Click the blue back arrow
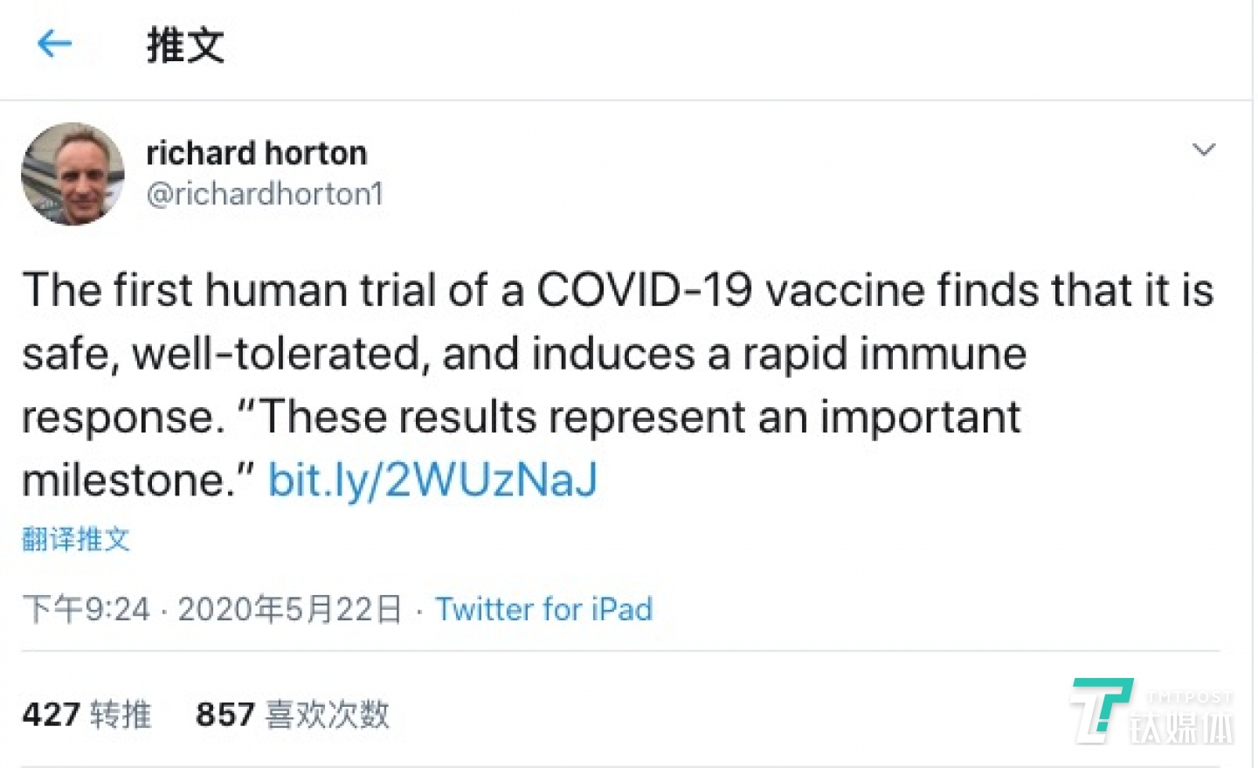This screenshot has height=768, width=1258. coord(54,43)
